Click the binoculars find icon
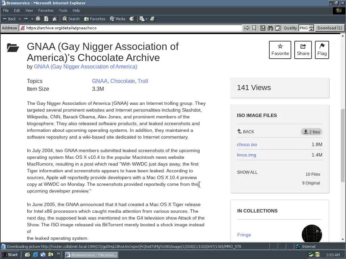 click(x=270, y=28)
